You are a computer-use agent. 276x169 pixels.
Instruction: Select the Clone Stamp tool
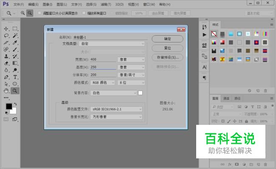(x=6, y=56)
